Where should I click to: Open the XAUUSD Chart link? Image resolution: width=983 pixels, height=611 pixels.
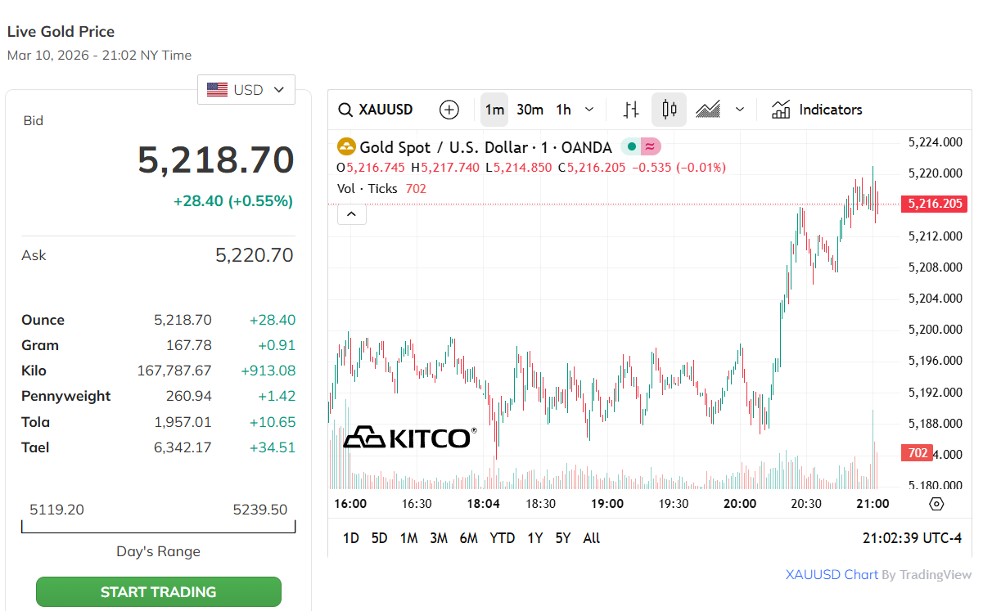point(832,575)
